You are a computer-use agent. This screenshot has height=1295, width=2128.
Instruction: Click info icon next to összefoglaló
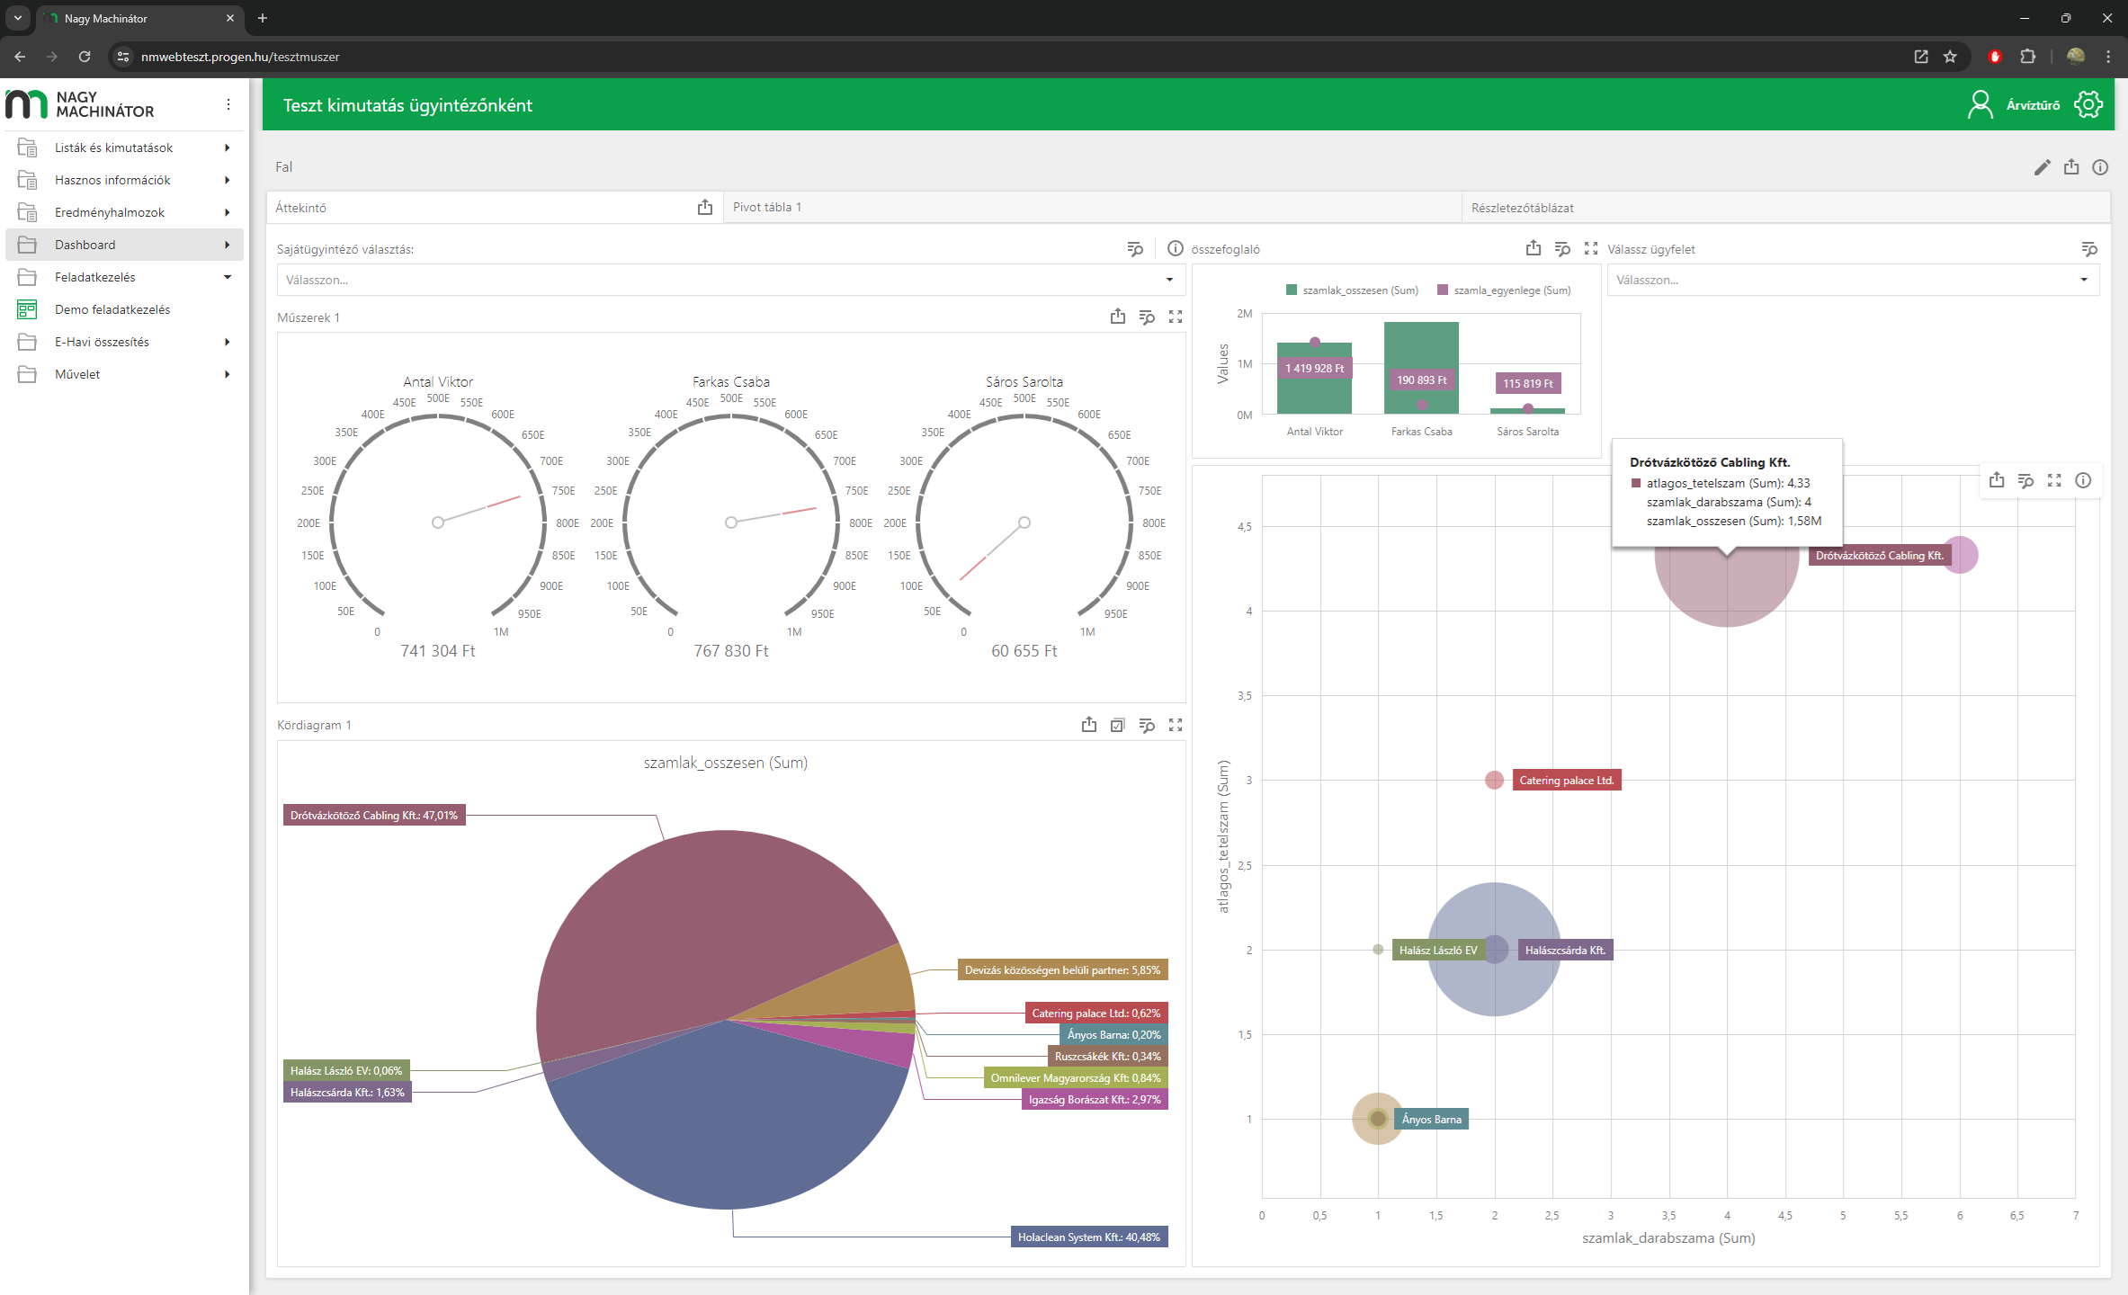click(x=1175, y=249)
